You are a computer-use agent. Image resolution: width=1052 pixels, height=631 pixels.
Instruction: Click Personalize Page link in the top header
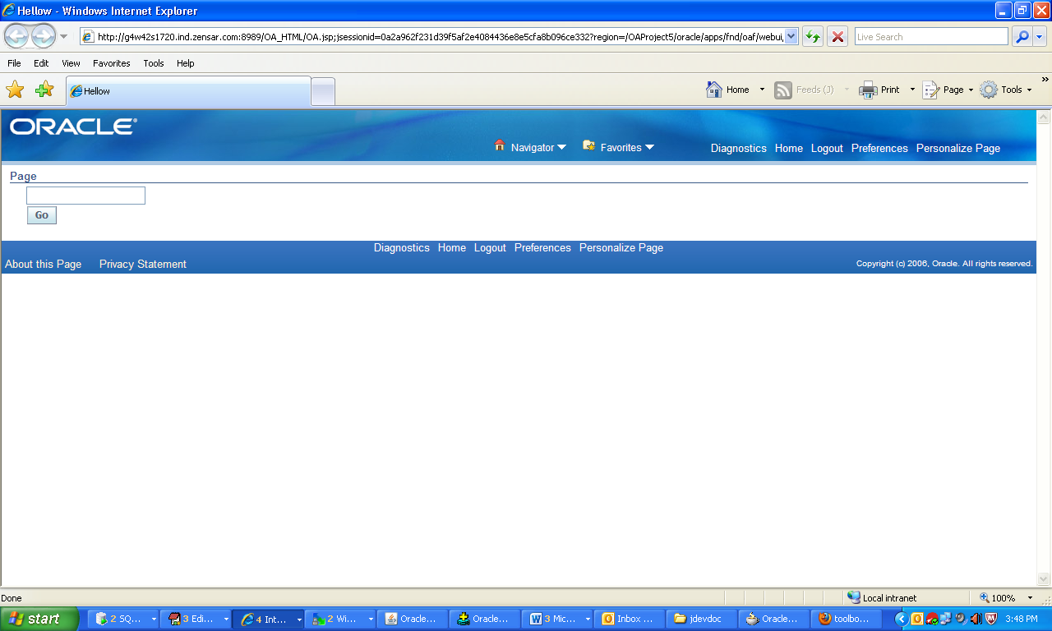958,149
